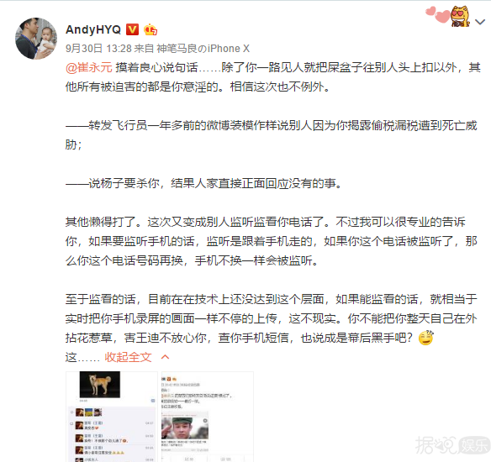Open AndyHYQ's profile avatar photo
Screen dimensions: 491x462
36,39
